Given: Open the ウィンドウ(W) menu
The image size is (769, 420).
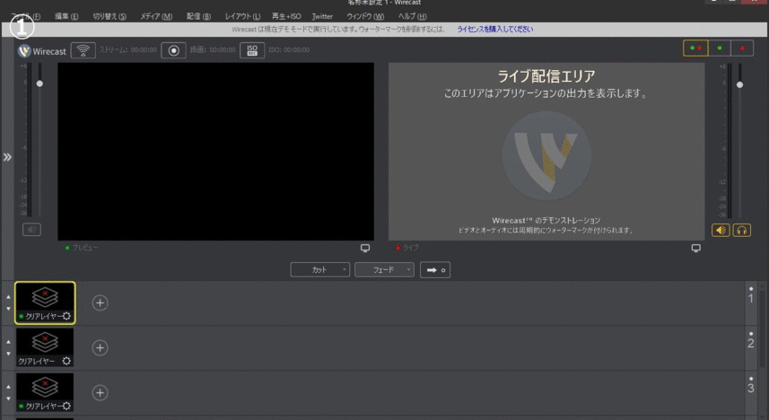Looking at the screenshot, I should (365, 16).
